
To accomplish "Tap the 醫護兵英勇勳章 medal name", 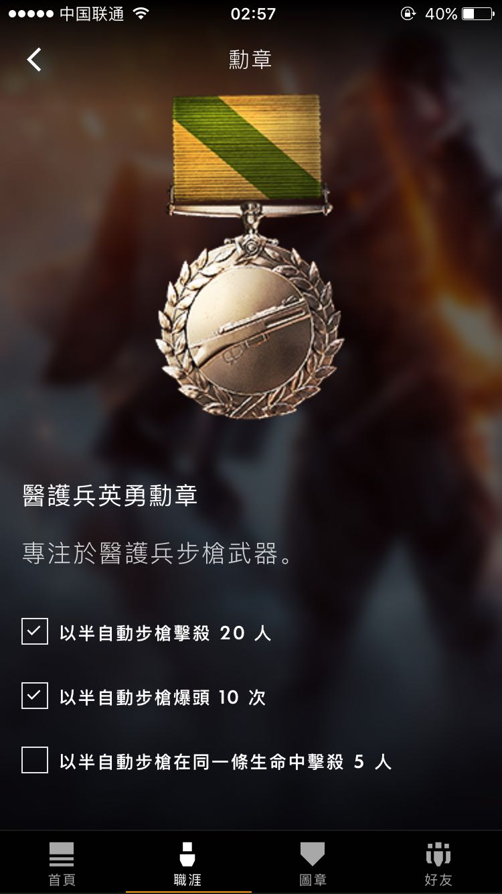I will coord(110,495).
